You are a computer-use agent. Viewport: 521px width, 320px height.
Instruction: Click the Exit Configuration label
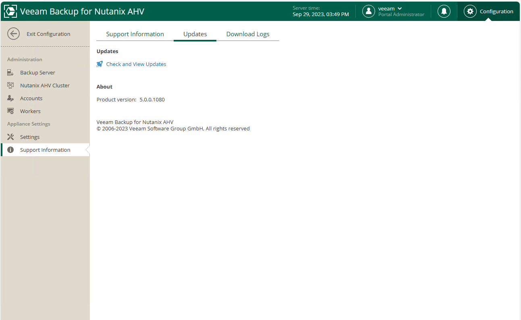(x=48, y=34)
